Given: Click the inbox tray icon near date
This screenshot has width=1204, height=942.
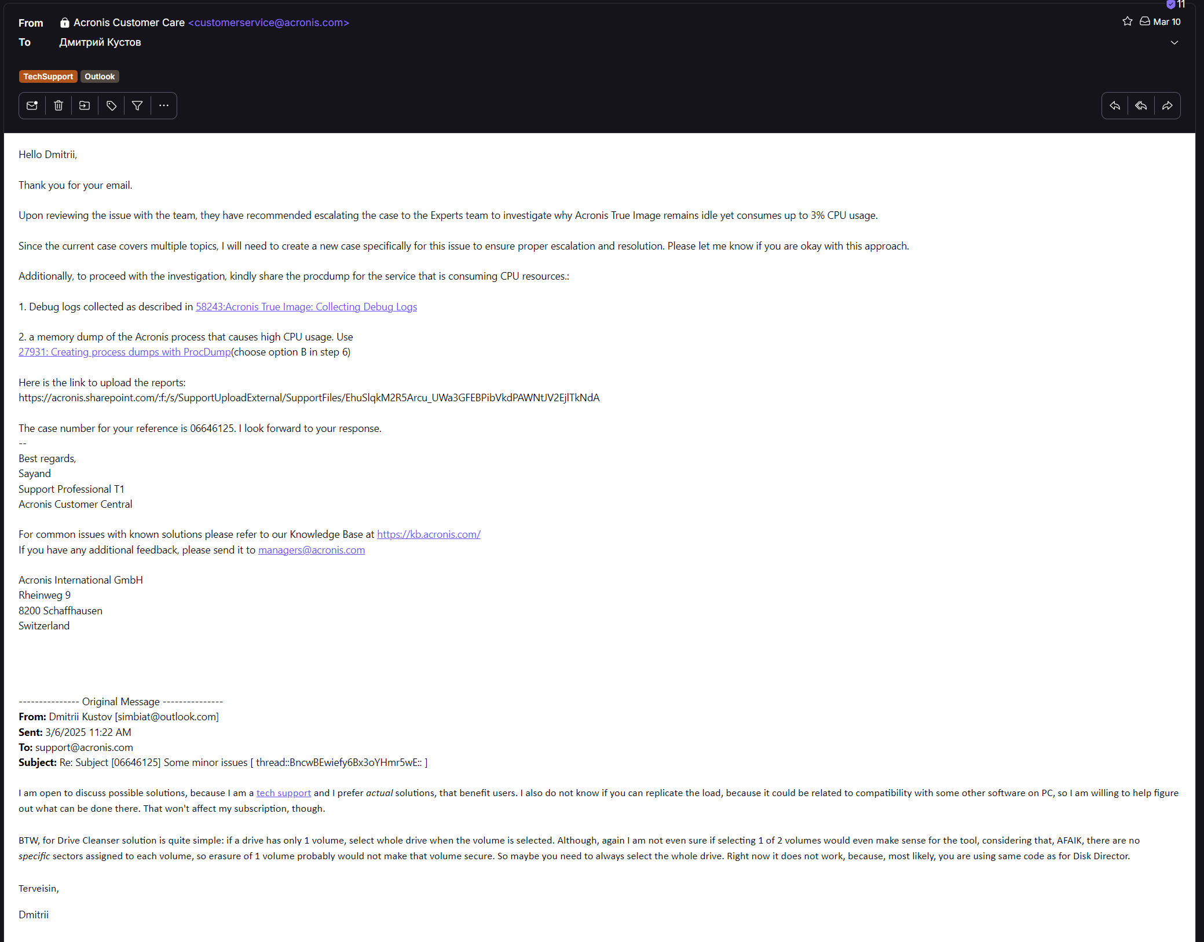Looking at the screenshot, I should (1144, 21).
